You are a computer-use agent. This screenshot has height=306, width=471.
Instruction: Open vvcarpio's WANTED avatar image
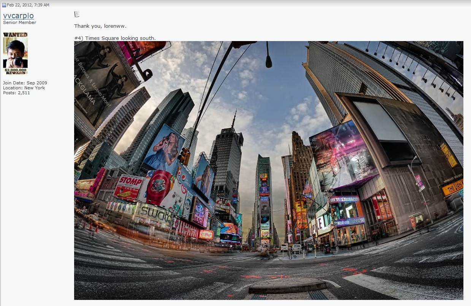point(15,53)
